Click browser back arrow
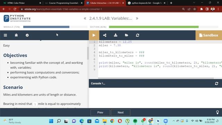222x125 pixels. (x=4, y=9)
